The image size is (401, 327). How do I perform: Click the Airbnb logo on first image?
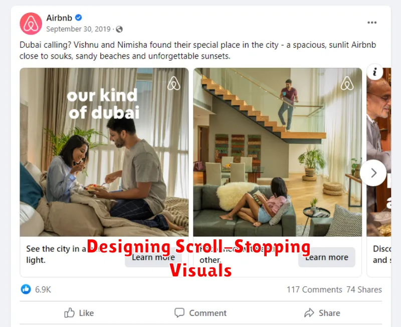173,83
